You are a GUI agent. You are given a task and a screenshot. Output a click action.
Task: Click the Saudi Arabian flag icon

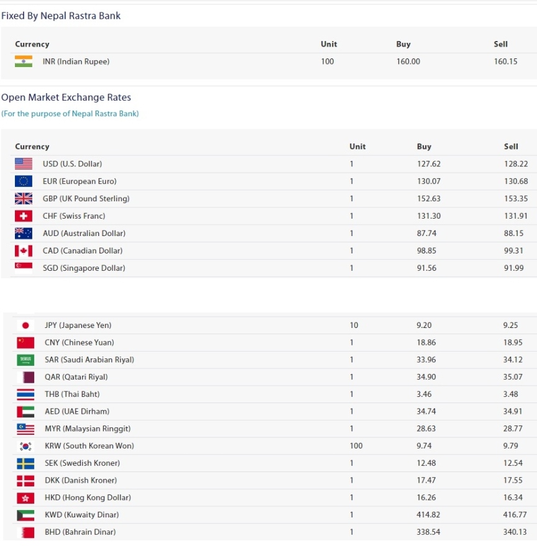[25, 360]
